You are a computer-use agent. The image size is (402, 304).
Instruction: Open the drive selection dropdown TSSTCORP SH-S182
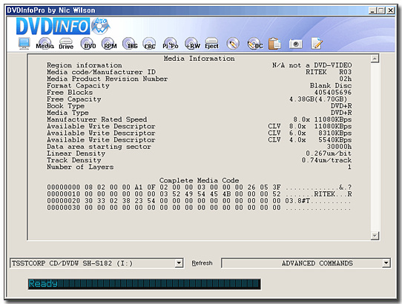96,263
